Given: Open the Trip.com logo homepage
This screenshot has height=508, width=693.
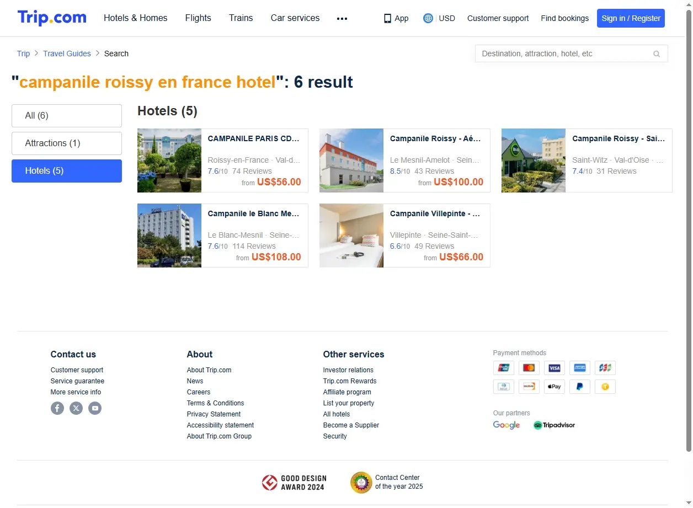Looking at the screenshot, I should pyautogui.click(x=52, y=18).
